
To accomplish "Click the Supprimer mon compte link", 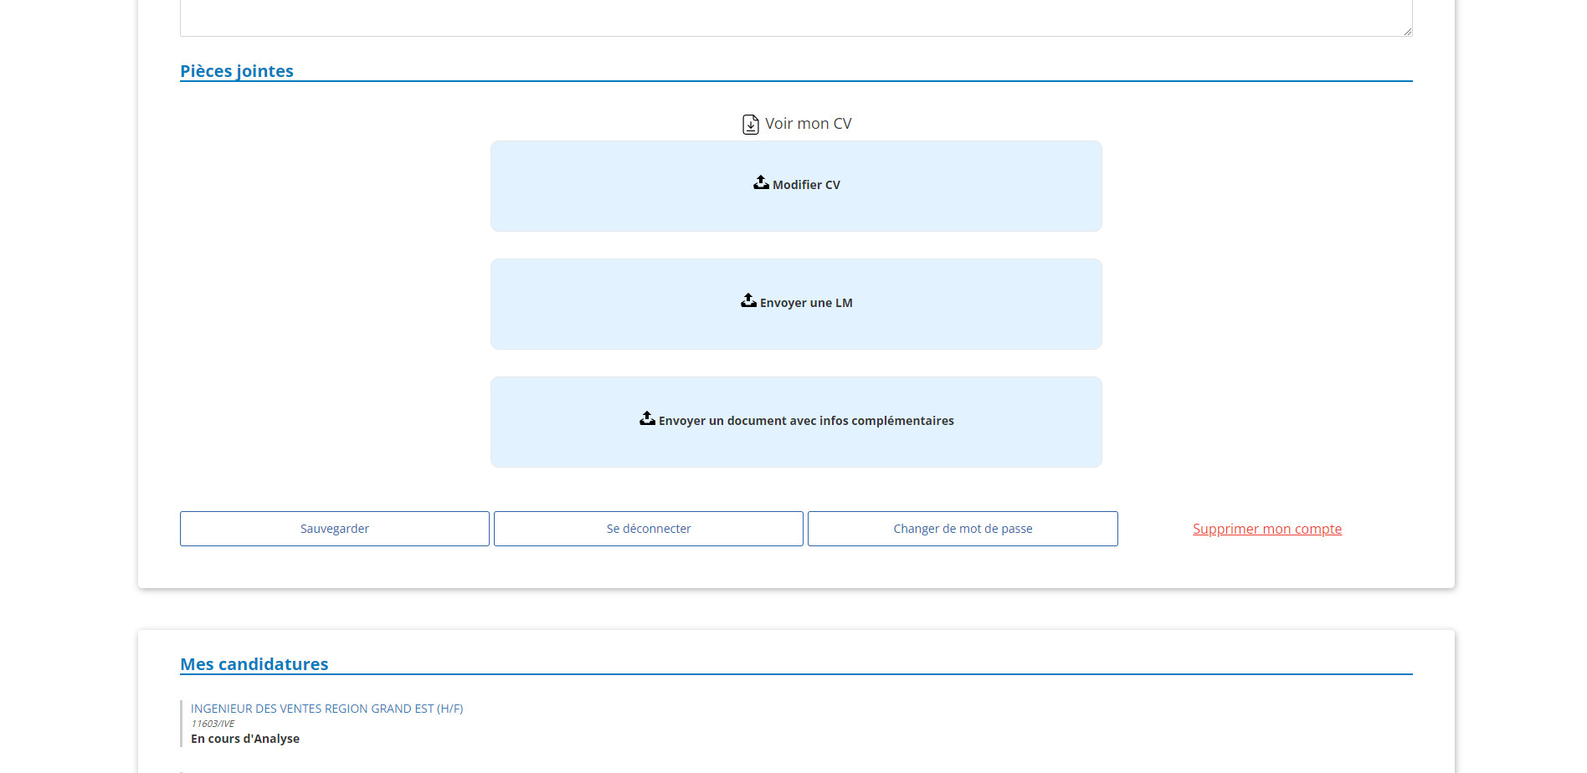I will [1267, 529].
